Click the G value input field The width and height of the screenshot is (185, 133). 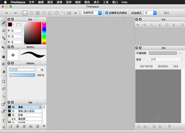(17, 36)
